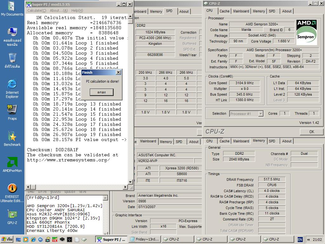Select SPD tab in bottom-right CPU-Z window
The height and width of the screenshot is (244, 325).
272,141
